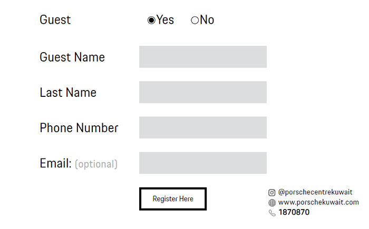Screen dimensions: 369x229
Task: Click the Instagram icon
Action: [x=272, y=193]
